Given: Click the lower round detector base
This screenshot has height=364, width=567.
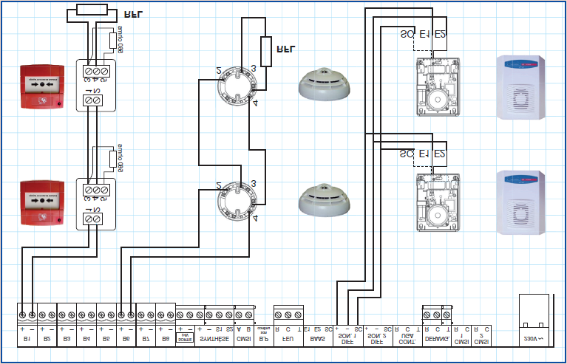Looking at the screenshot, I should tap(237, 201).
